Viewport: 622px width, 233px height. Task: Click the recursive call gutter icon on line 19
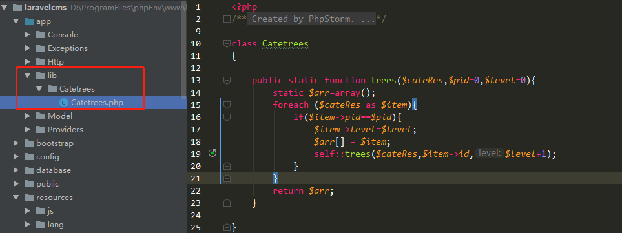point(213,153)
